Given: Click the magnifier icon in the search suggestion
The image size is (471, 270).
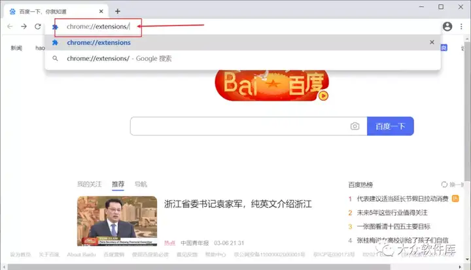Looking at the screenshot, I should 55,58.
